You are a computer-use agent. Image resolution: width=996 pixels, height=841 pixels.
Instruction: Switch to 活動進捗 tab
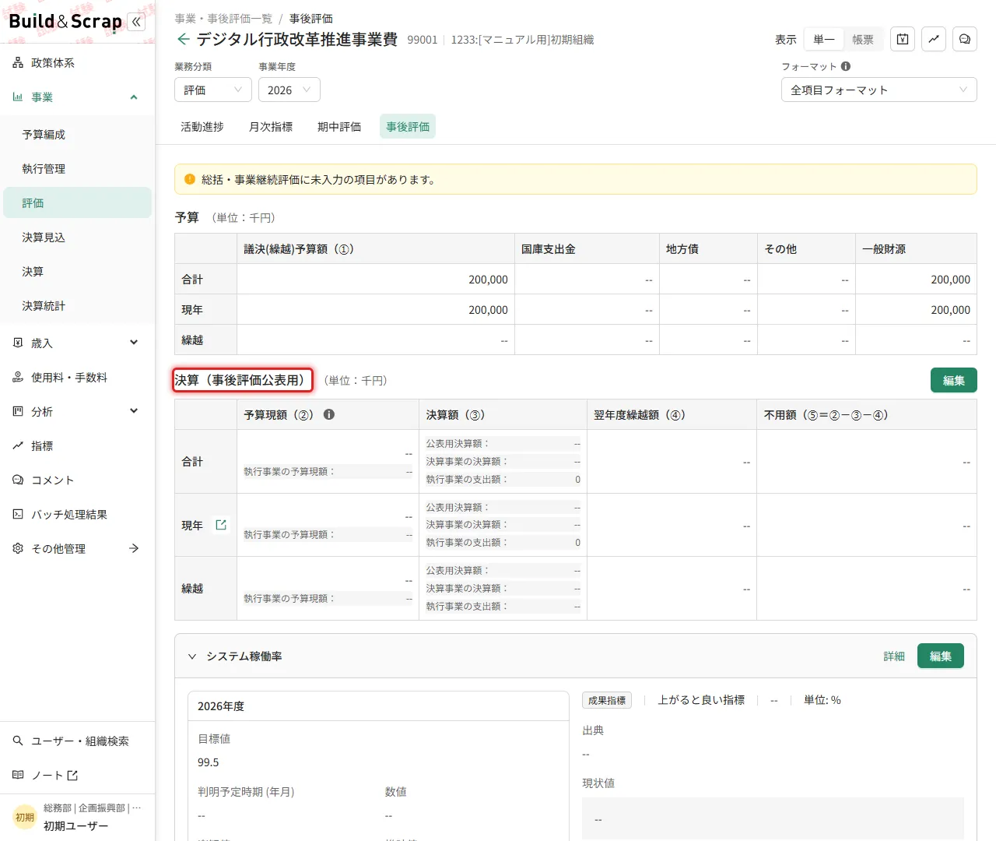[202, 126]
